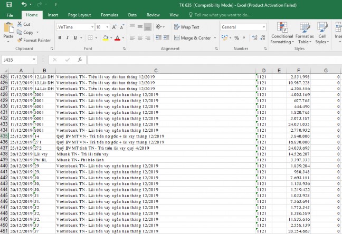Apply percent style to the cell
This screenshot has height=234, width=342.
[237, 38]
